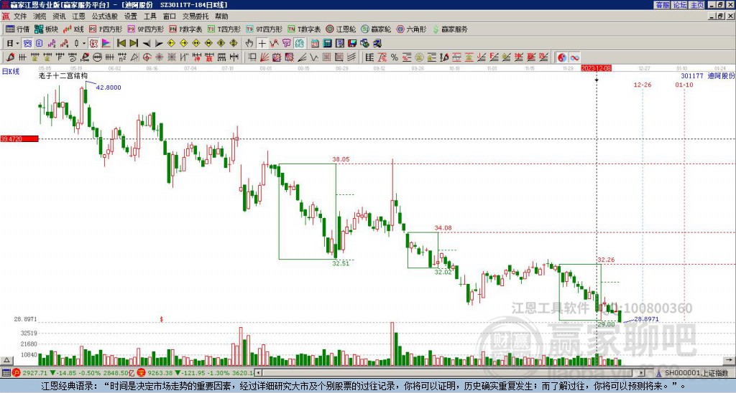The width and height of the screenshot is (736, 393).
Task: Click the black right arrow icon
Action: [x=159, y=44]
